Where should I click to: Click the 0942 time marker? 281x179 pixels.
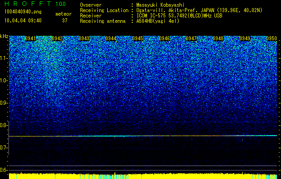57,38
